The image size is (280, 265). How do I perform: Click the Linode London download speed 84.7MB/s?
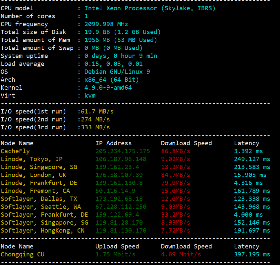tap(176, 175)
